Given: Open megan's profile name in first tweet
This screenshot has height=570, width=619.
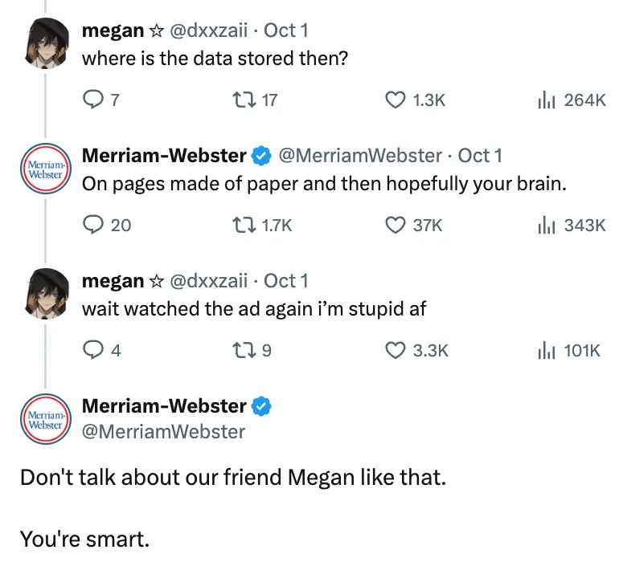Looking at the screenshot, I should point(113,31).
